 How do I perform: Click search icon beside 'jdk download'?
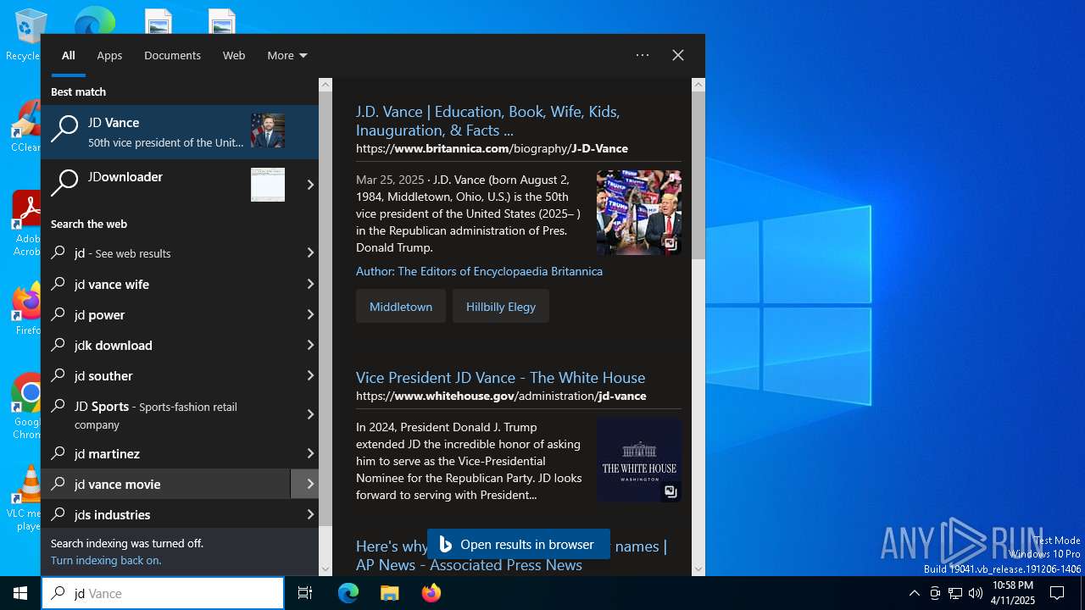pyautogui.click(x=58, y=345)
